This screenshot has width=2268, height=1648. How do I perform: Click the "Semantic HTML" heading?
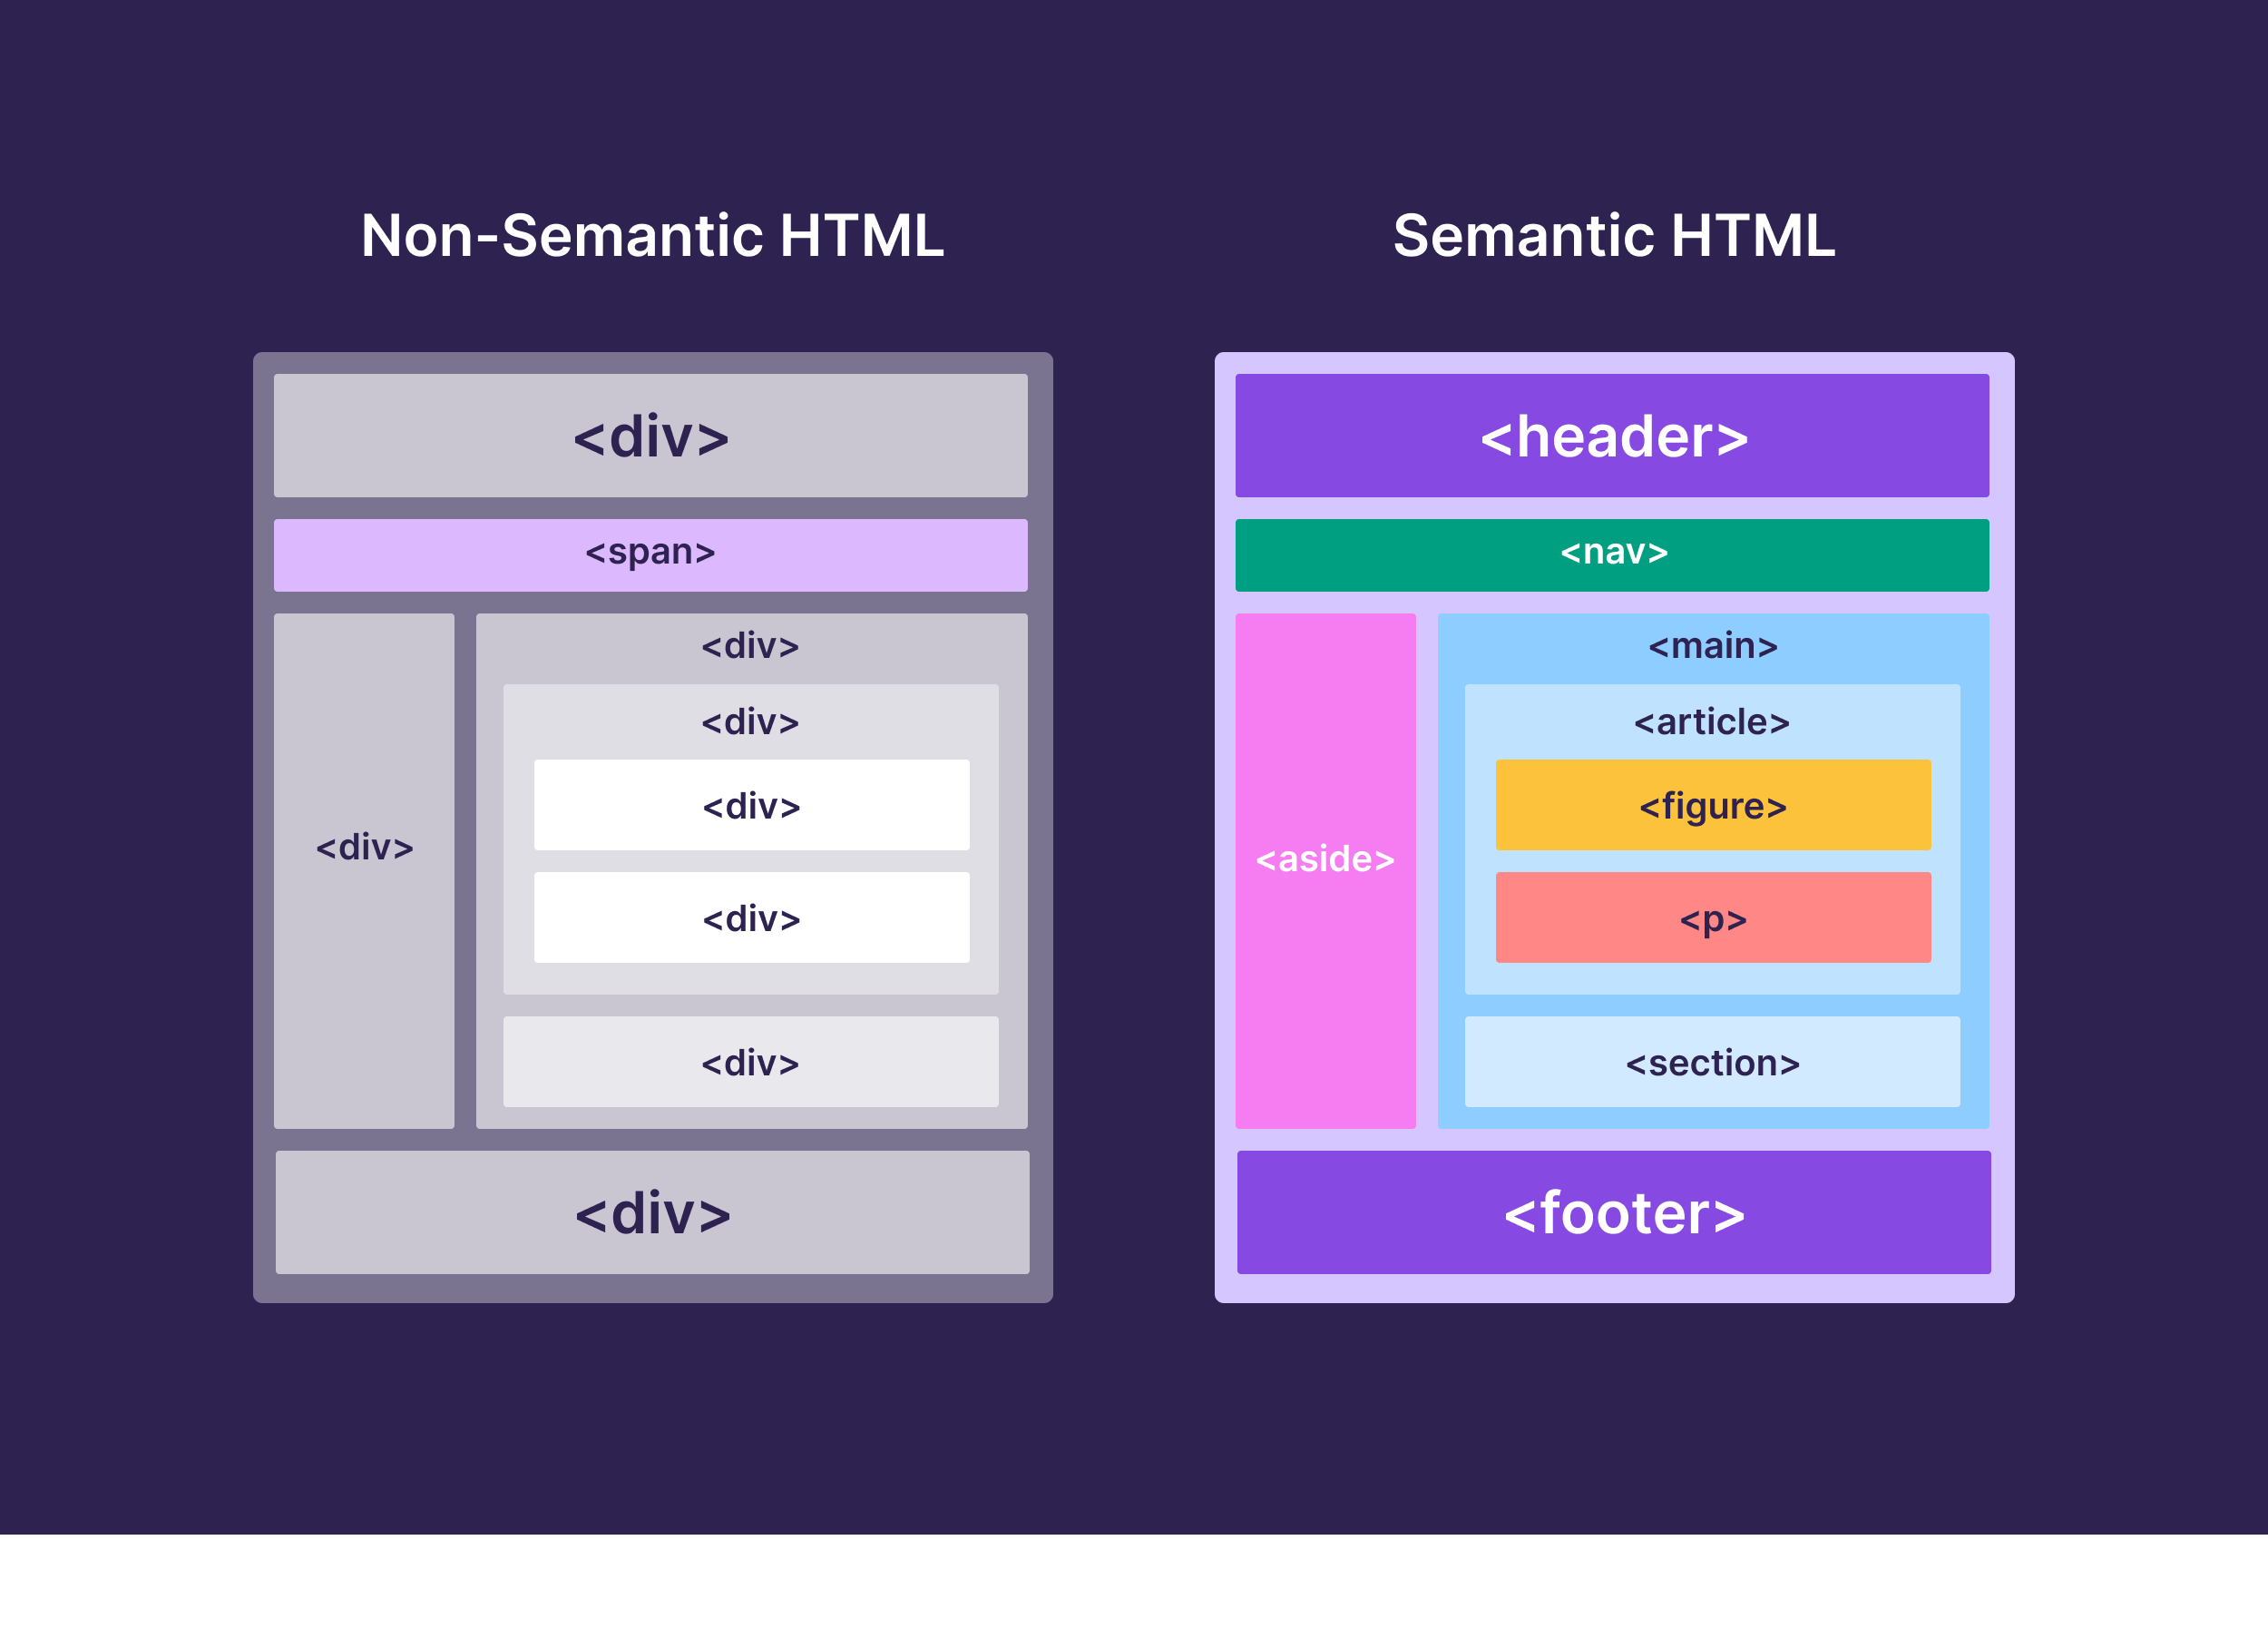[x=1614, y=236]
